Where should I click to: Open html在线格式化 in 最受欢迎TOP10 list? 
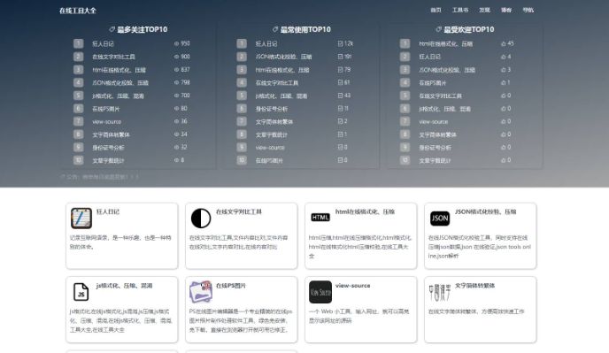click(445, 44)
